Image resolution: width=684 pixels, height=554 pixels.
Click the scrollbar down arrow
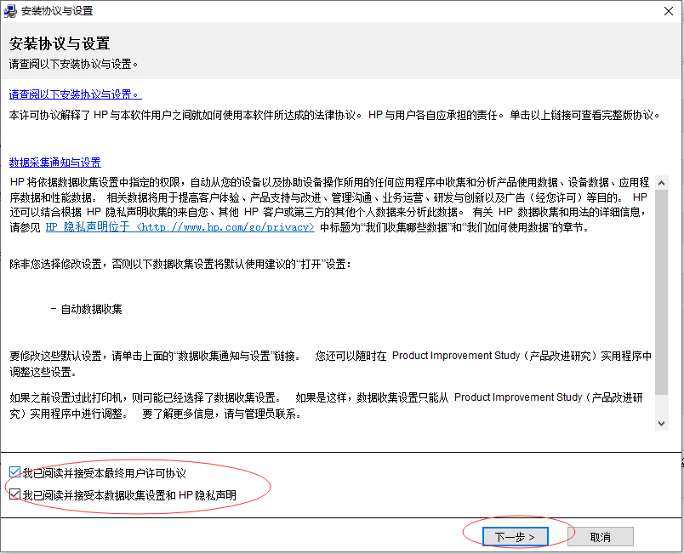(x=661, y=423)
